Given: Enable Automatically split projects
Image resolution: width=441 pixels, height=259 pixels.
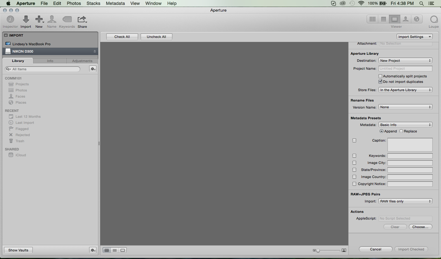Looking at the screenshot, I should [380, 76].
